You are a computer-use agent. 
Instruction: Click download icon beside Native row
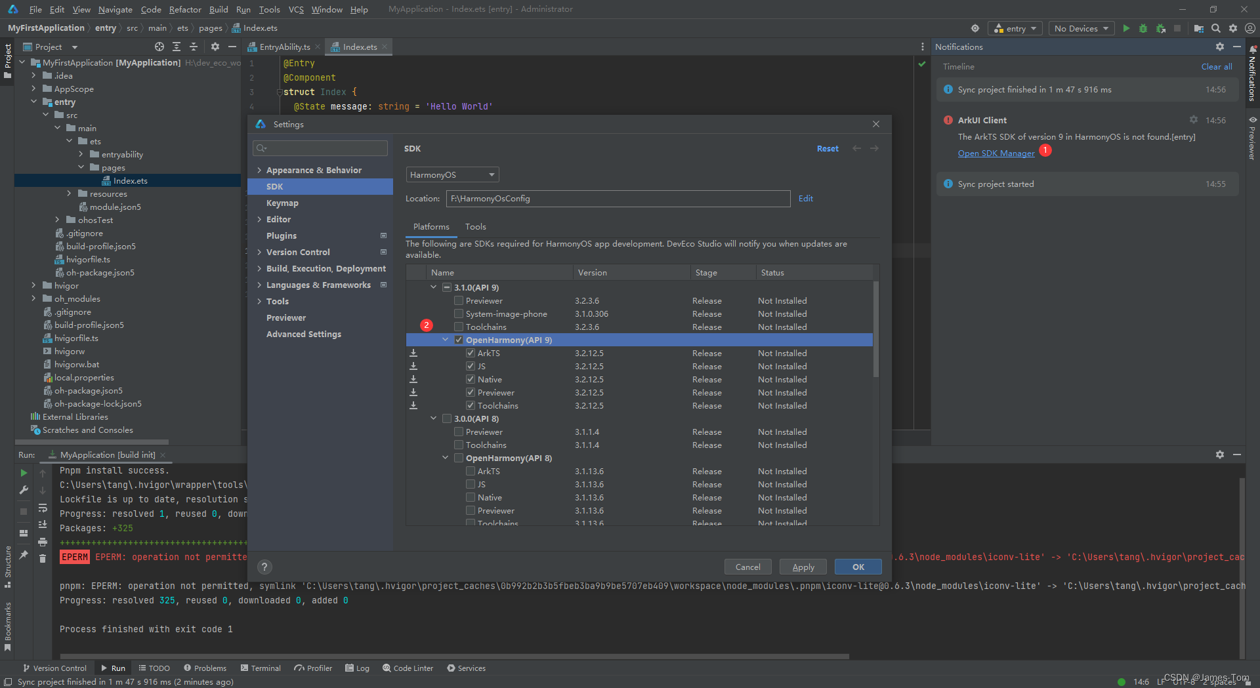[413, 379]
